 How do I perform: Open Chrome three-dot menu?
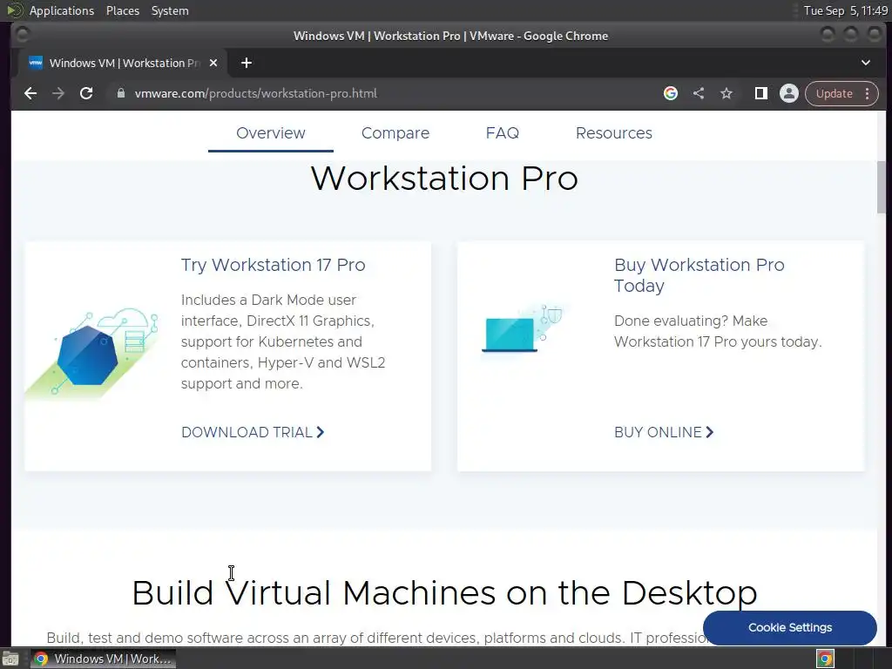tap(868, 93)
